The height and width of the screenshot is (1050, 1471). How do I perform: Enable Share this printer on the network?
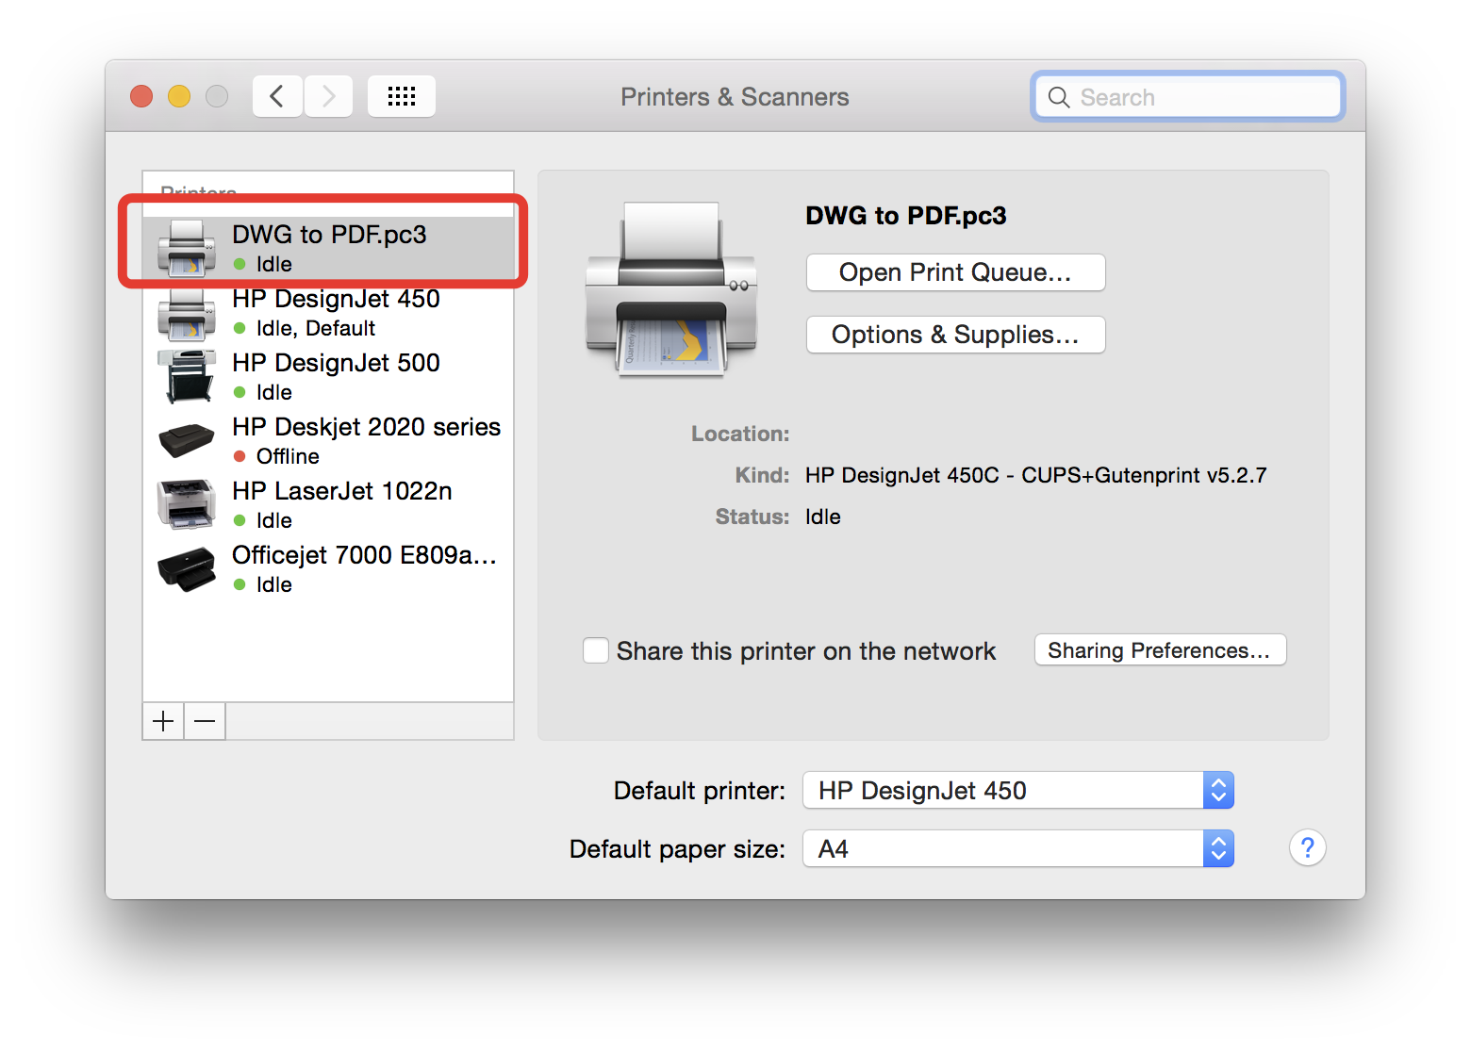[596, 650]
